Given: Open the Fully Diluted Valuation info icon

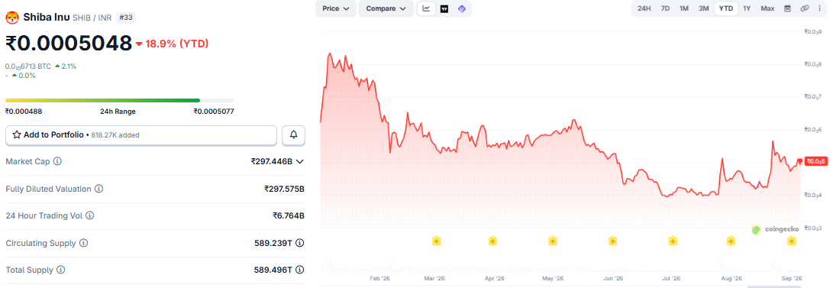Looking at the screenshot, I should (98, 189).
